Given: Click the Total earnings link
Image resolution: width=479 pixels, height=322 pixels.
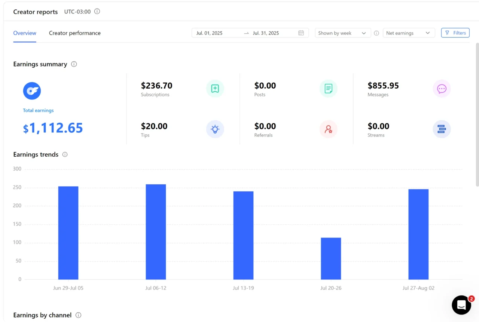Looking at the screenshot, I should 38,110.
